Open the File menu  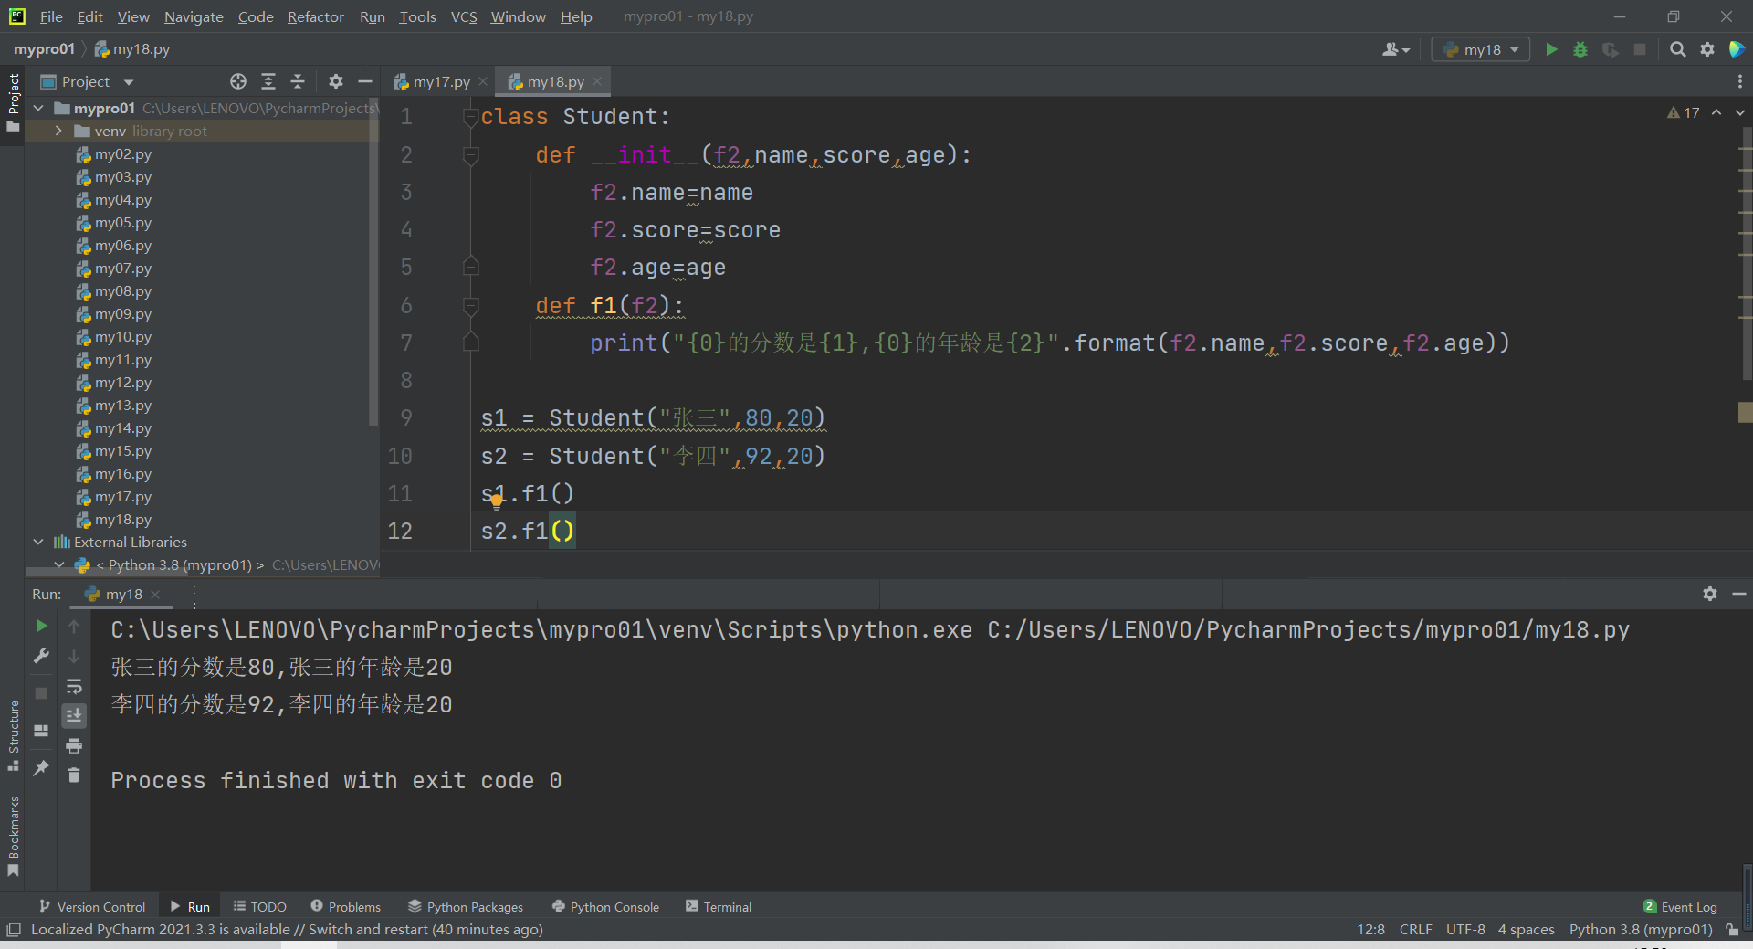51,16
